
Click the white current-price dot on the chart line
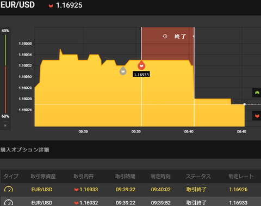pos(245,104)
